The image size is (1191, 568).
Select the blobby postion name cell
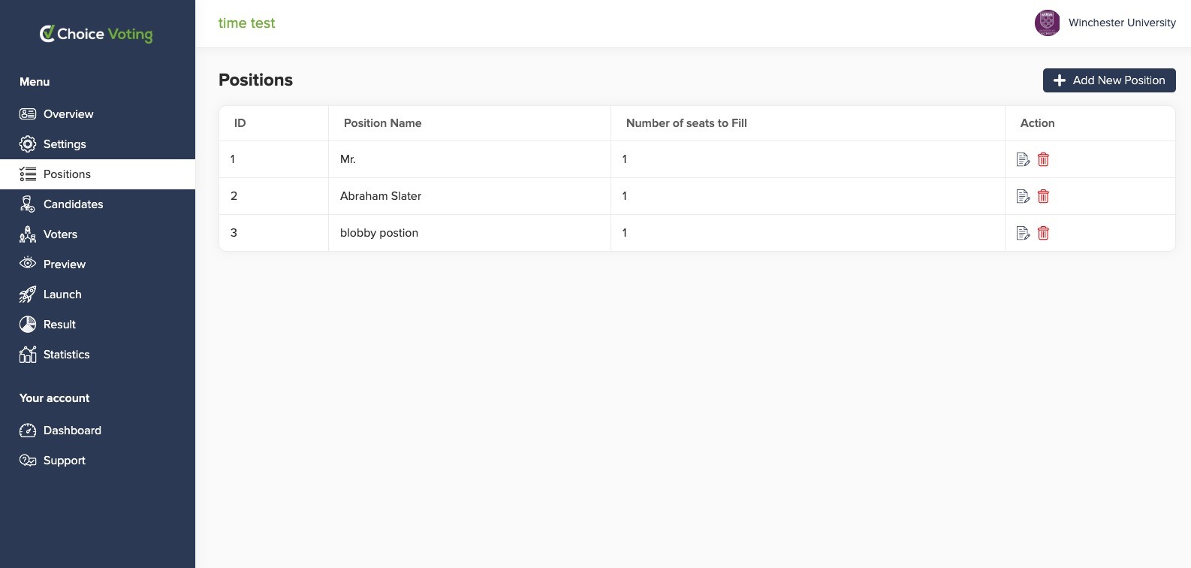(x=469, y=233)
